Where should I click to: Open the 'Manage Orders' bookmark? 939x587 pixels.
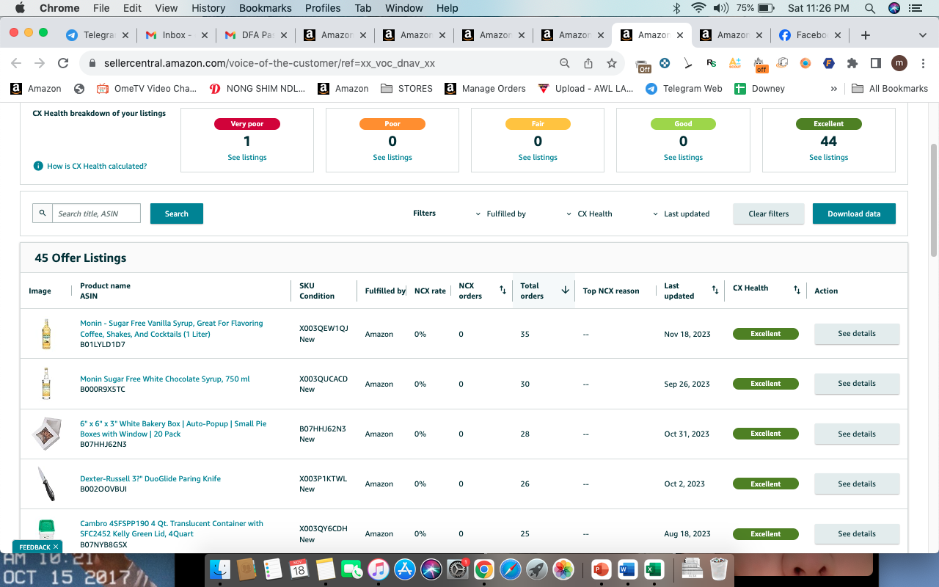[486, 89]
